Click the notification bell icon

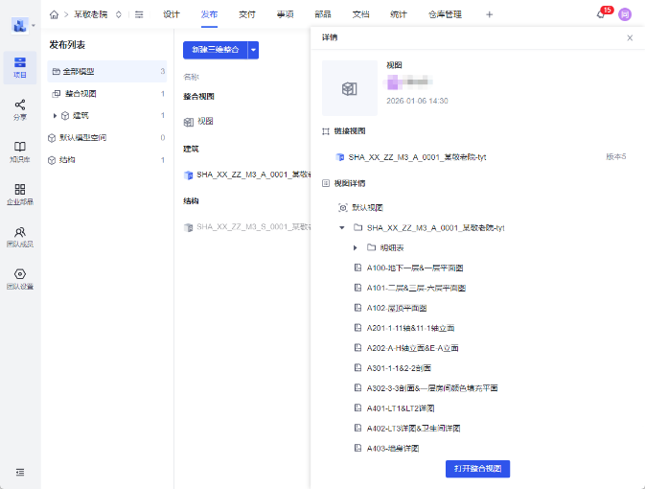point(601,14)
